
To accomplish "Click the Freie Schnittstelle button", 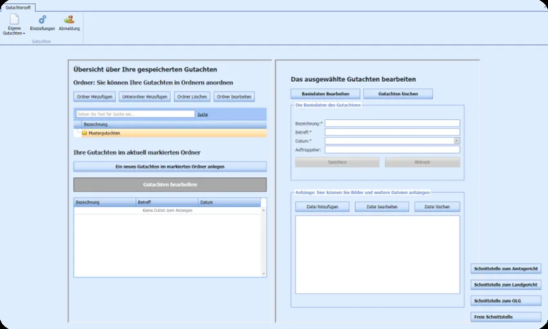I will [x=505, y=317].
